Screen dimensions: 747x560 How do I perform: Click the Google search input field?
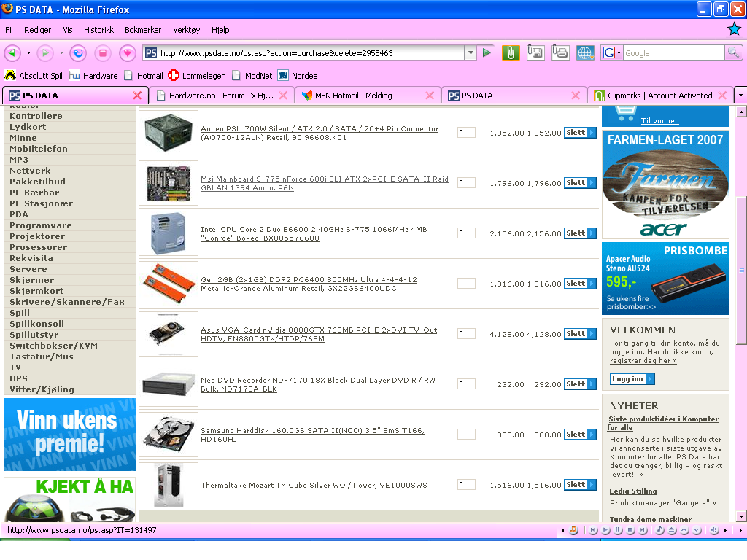click(673, 52)
